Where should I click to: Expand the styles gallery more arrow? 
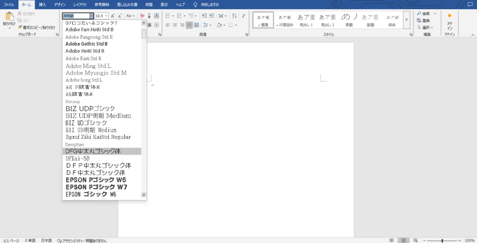coord(406,20)
